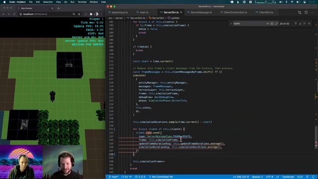Toggle Find in Selection

(x=305, y=23)
